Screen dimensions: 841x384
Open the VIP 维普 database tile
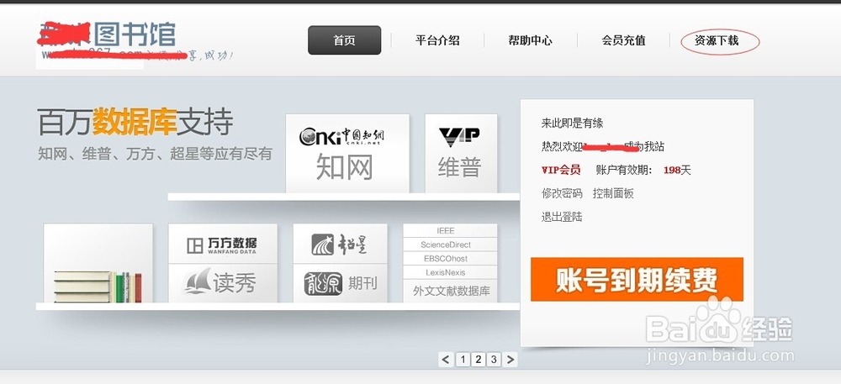tap(461, 153)
